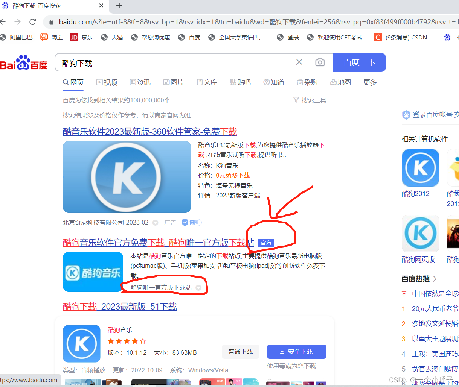The image size is (459, 387).
Task: Click the 普通下载 button
Action: click(x=241, y=351)
